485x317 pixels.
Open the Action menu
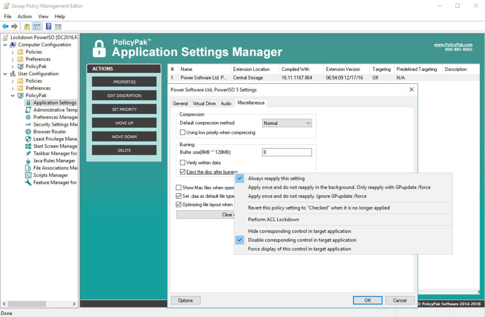pos(25,17)
